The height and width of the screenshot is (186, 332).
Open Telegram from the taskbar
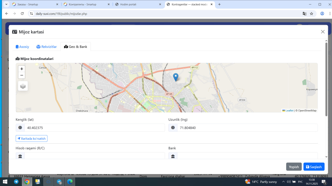coord(16,182)
